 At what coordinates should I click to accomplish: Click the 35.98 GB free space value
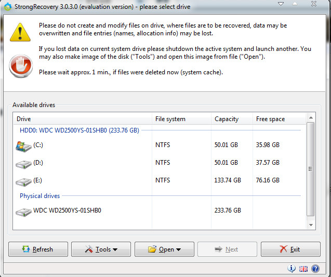[268, 145]
